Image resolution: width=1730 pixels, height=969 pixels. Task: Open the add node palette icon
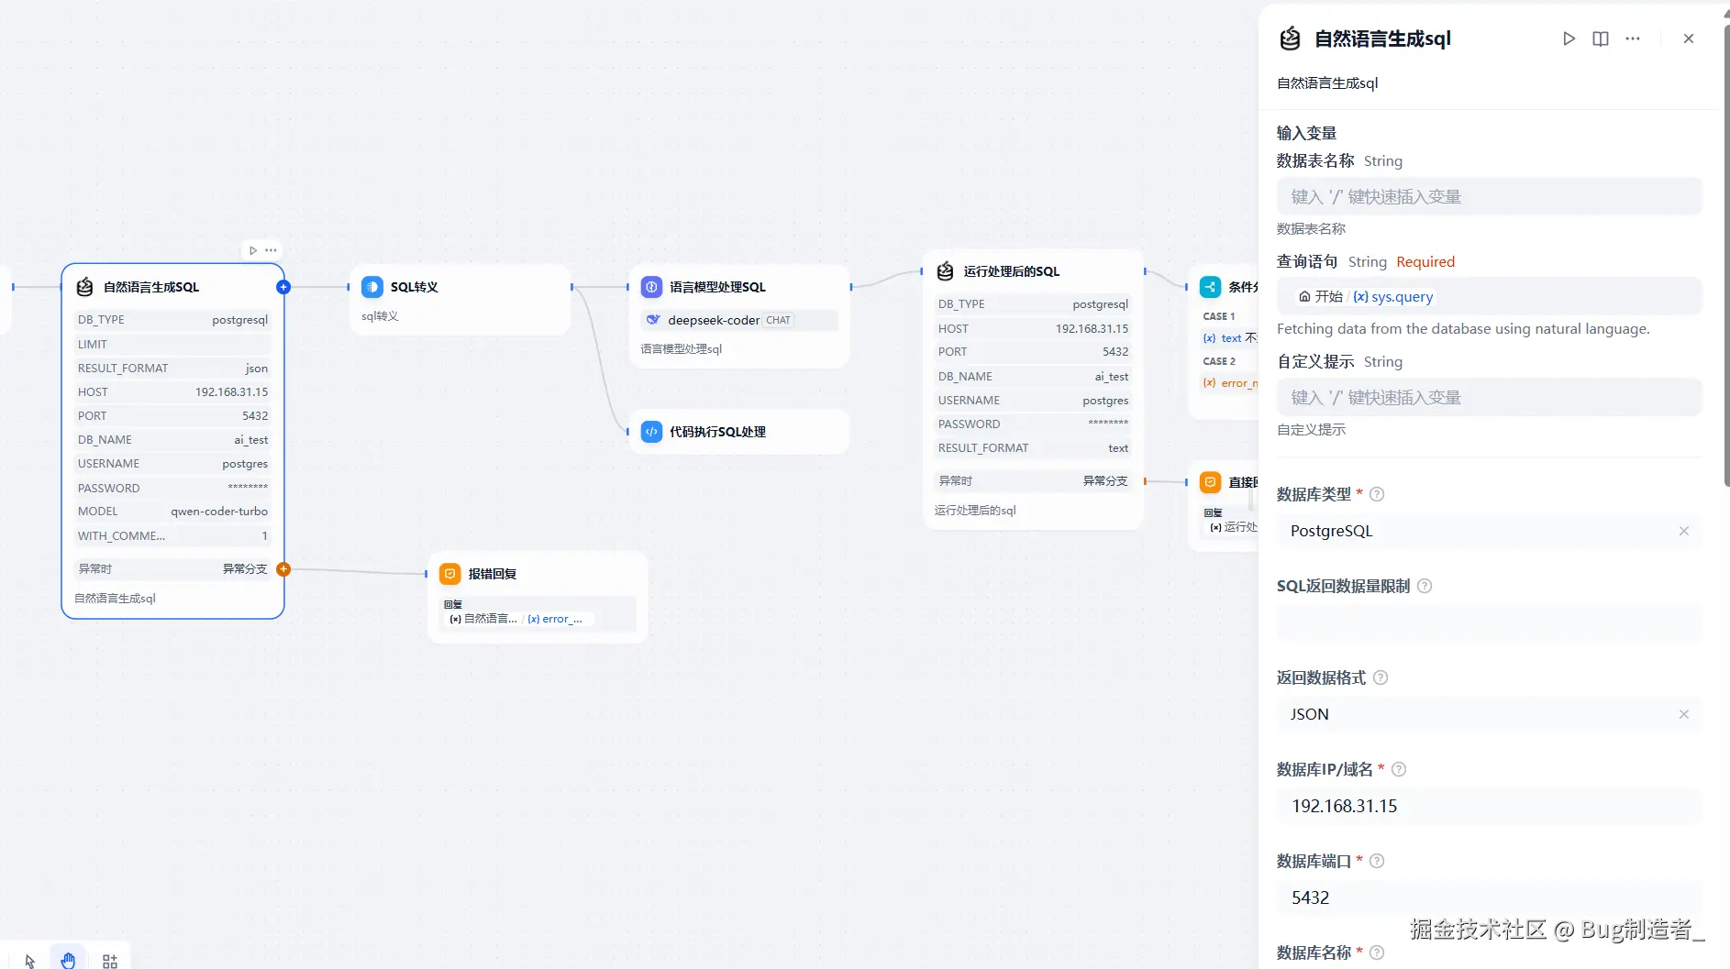click(x=109, y=960)
